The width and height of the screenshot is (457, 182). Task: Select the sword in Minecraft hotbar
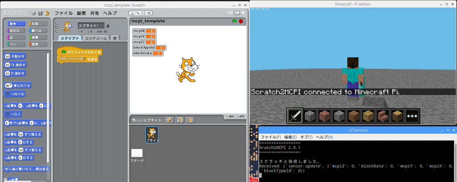[x=295, y=116]
